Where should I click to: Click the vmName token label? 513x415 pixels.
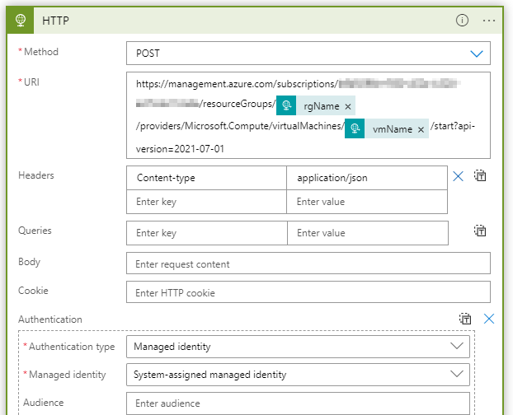tap(393, 129)
